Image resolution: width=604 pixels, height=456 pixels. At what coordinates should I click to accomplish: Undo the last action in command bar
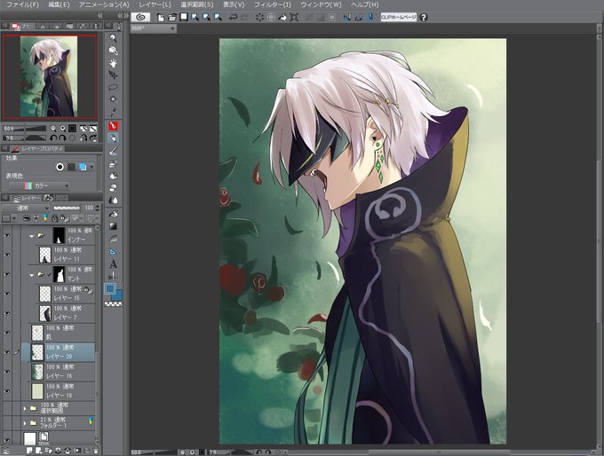[233, 18]
